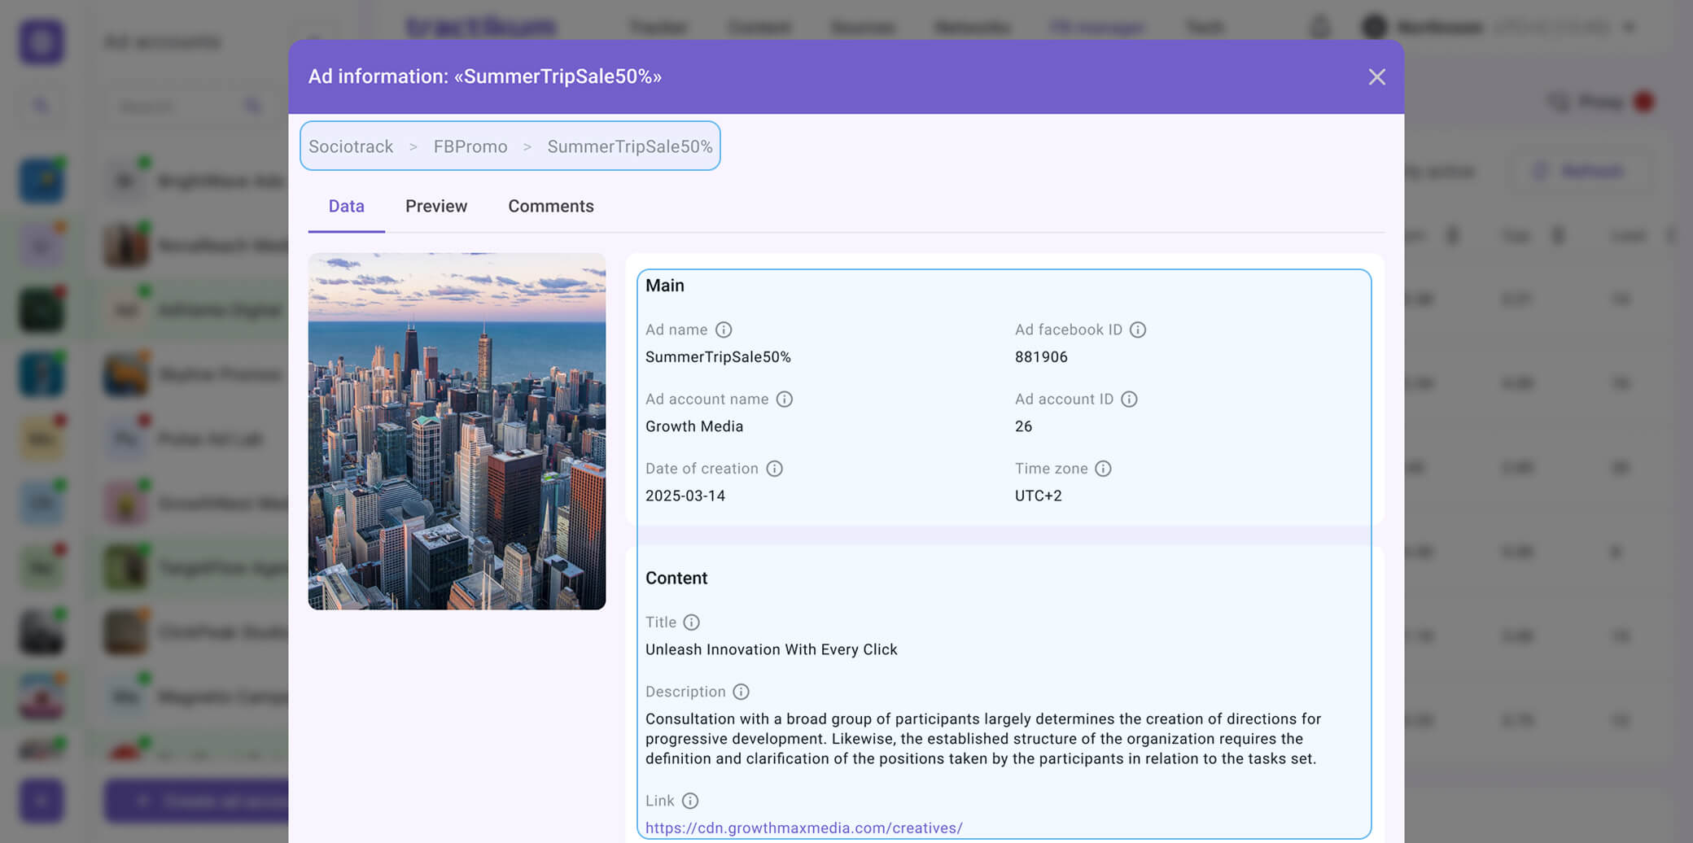Open the growthmaxmedia creatives link

[803, 828]
